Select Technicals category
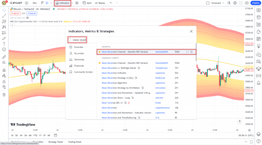The image size is (262, 145). point(77,60)
